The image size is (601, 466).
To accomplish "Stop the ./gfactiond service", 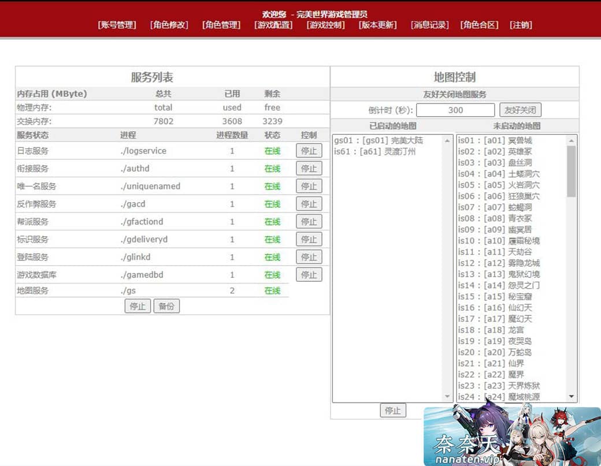I will (309, 221).
